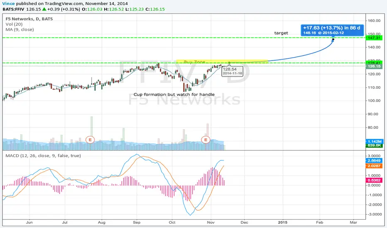The height and width of the screenshot is (228, 387).
Task: Select the F5 Networks, D, BATS legend
Action: (29, 19)
